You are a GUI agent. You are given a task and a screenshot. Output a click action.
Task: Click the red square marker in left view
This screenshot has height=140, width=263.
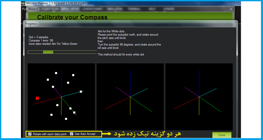pos(37,98)
